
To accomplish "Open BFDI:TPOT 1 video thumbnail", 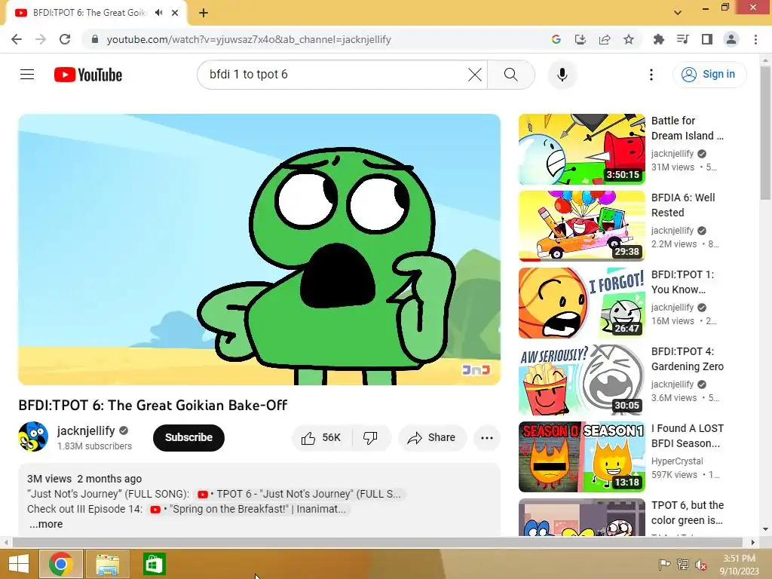I will click(581, 303).
